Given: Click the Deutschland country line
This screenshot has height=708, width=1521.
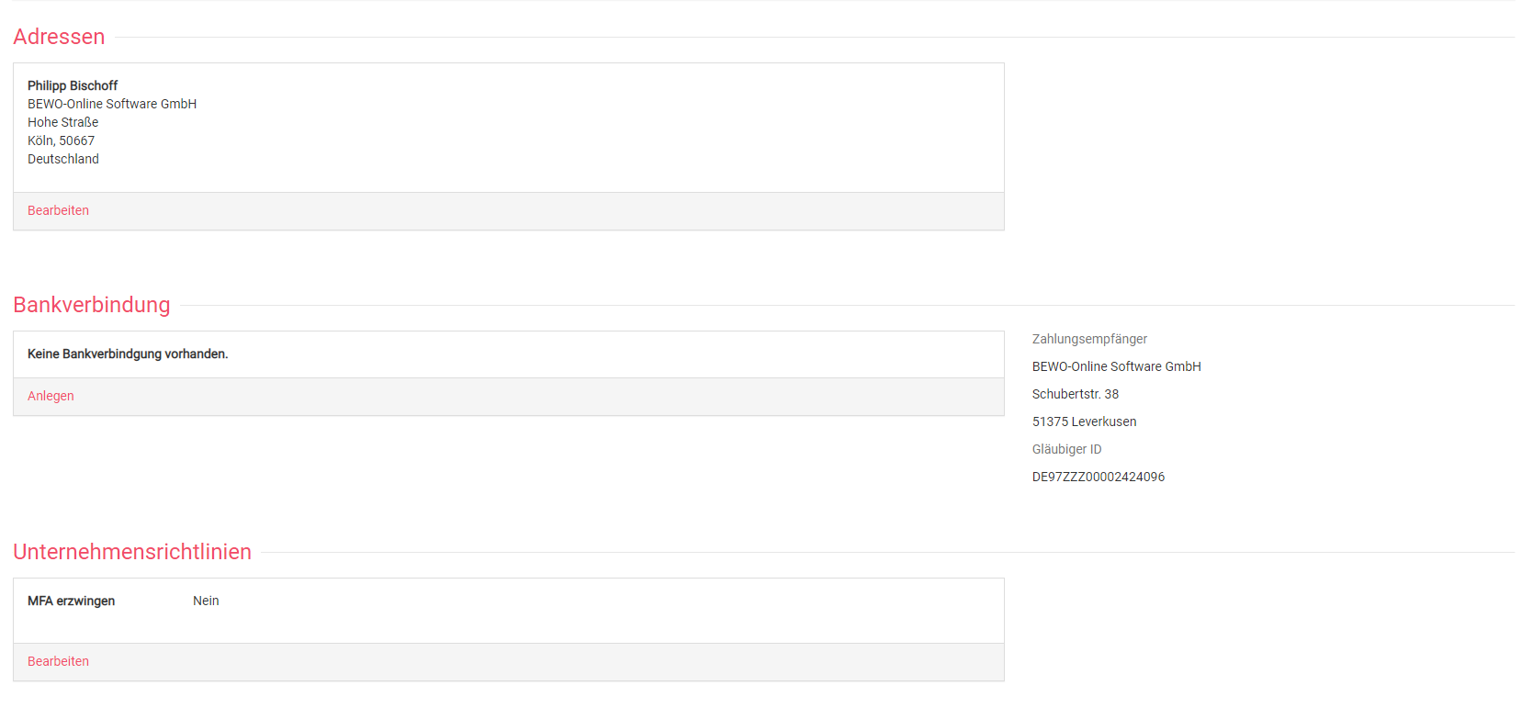Looking at the screenshot, I should 63,159.
